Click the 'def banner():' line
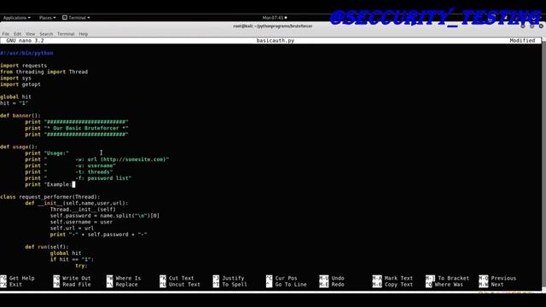This screenshot has width=546, height=307. click(x=20, y=116)
